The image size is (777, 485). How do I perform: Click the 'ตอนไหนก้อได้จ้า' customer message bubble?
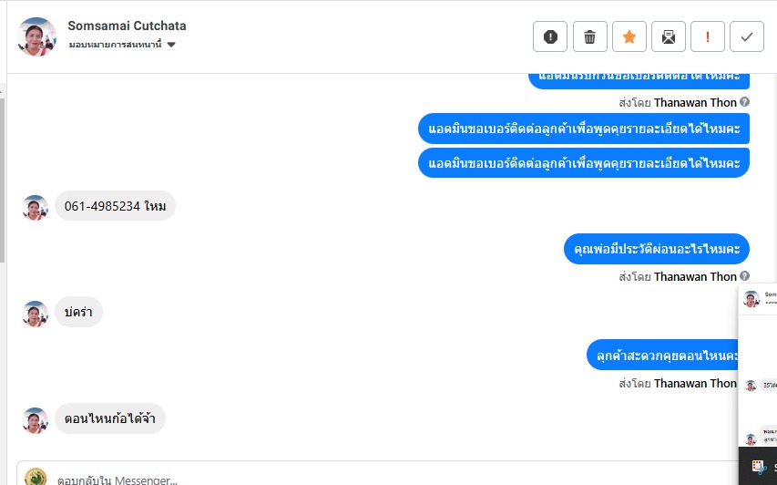tap(110, 419)
